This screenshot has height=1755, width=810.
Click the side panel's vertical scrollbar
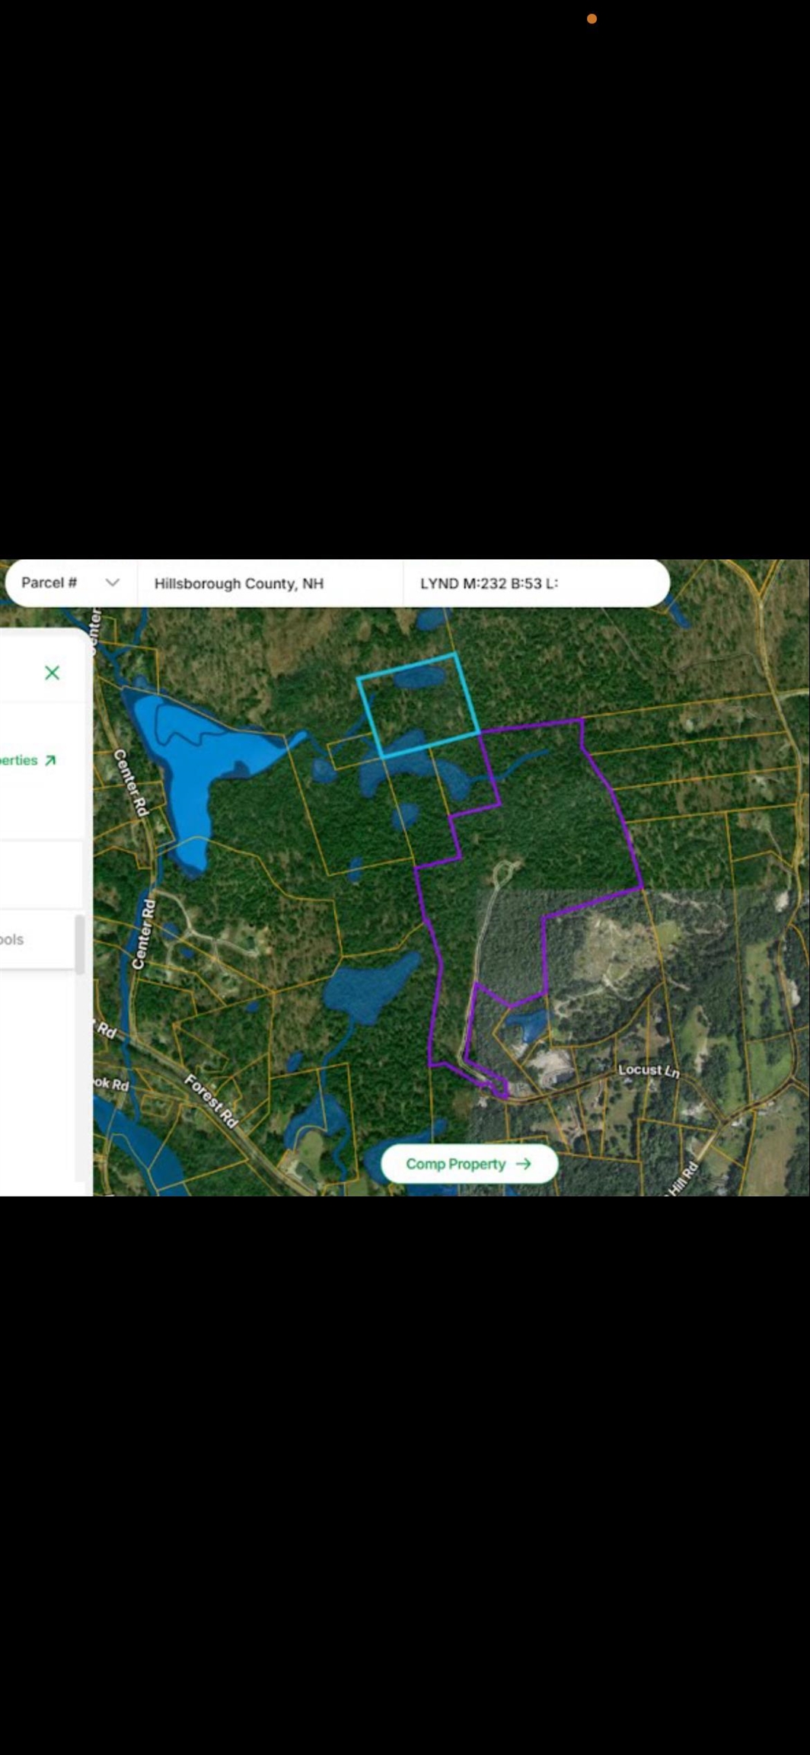79,945
